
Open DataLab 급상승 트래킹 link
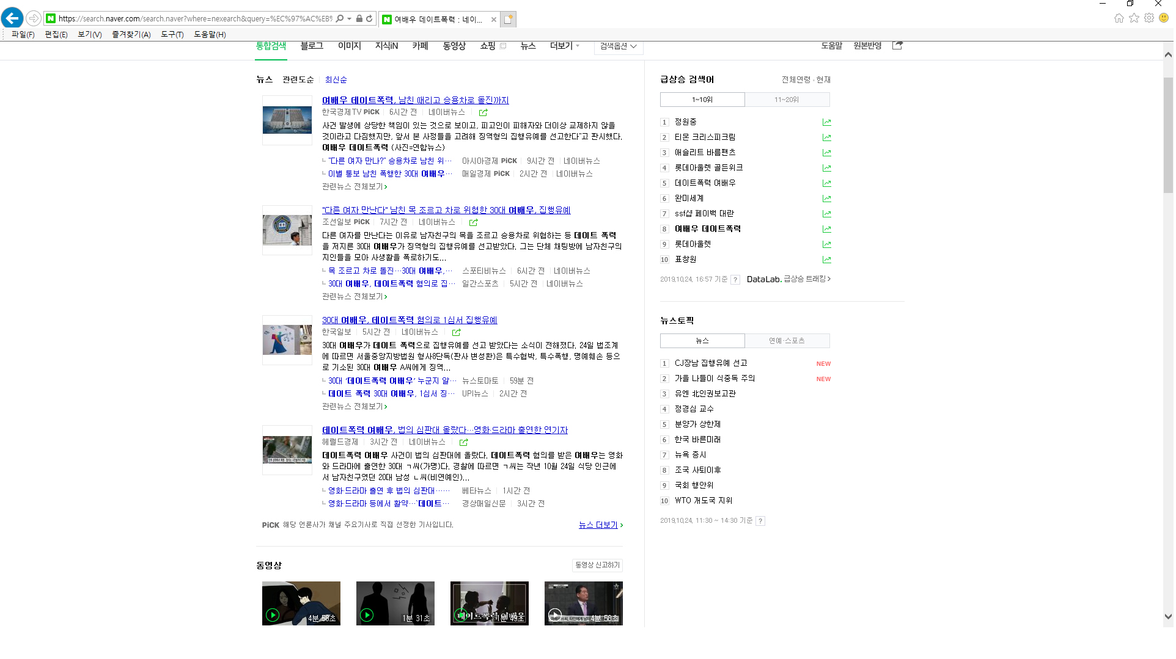[x=788, y=279]
